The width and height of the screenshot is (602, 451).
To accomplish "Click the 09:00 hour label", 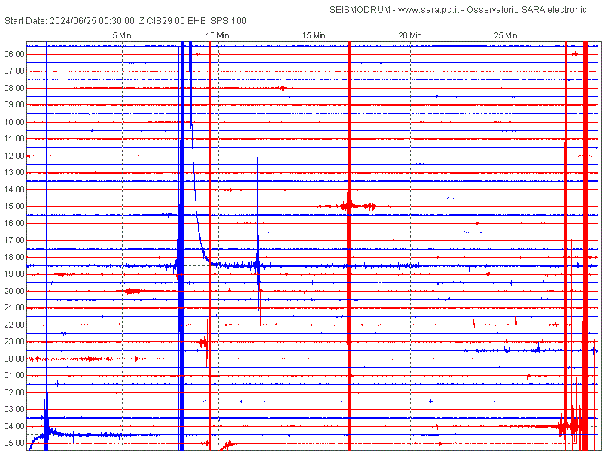I will [x=14, y=104].
